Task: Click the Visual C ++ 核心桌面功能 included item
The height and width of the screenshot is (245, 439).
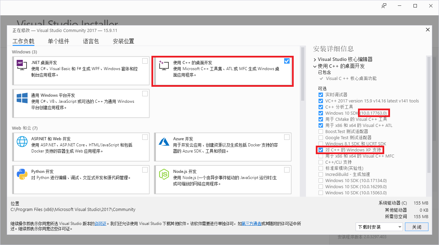Action: pyautogui.click(x=351, y=79)
